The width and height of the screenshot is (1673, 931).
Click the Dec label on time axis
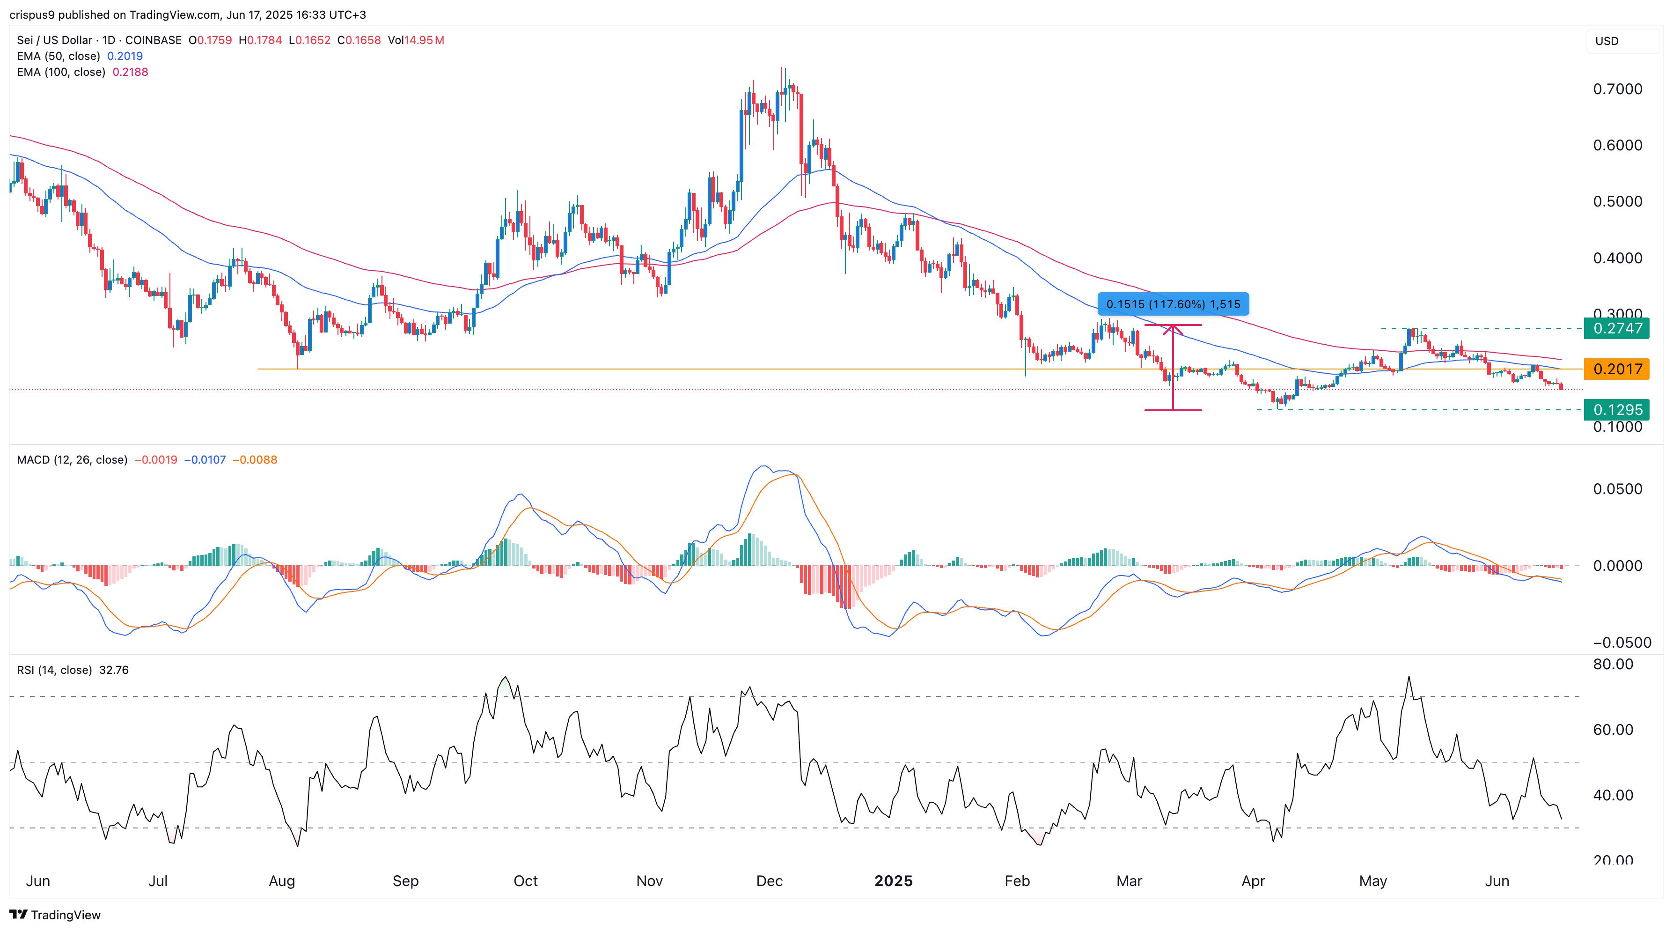tap(769, 881)
